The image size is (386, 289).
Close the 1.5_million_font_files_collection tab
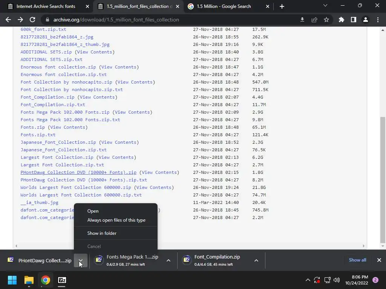[x=178, y=6]
